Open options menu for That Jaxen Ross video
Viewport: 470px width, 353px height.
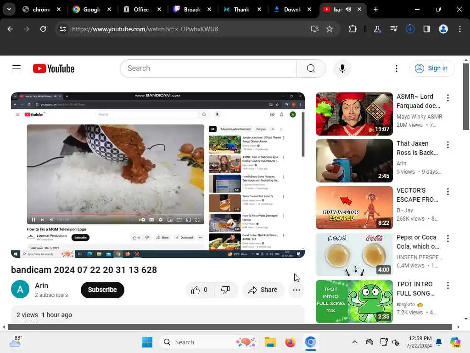(x=448, y=145)
